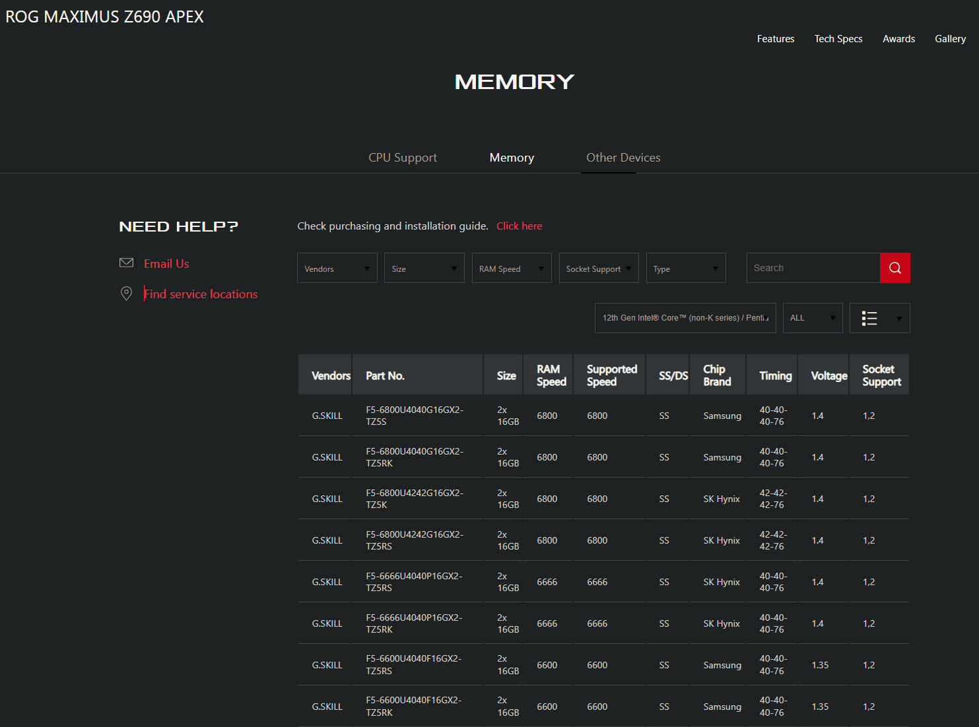Switch to the Other Devices tab

pyautogui.click(x=623, y=158)
